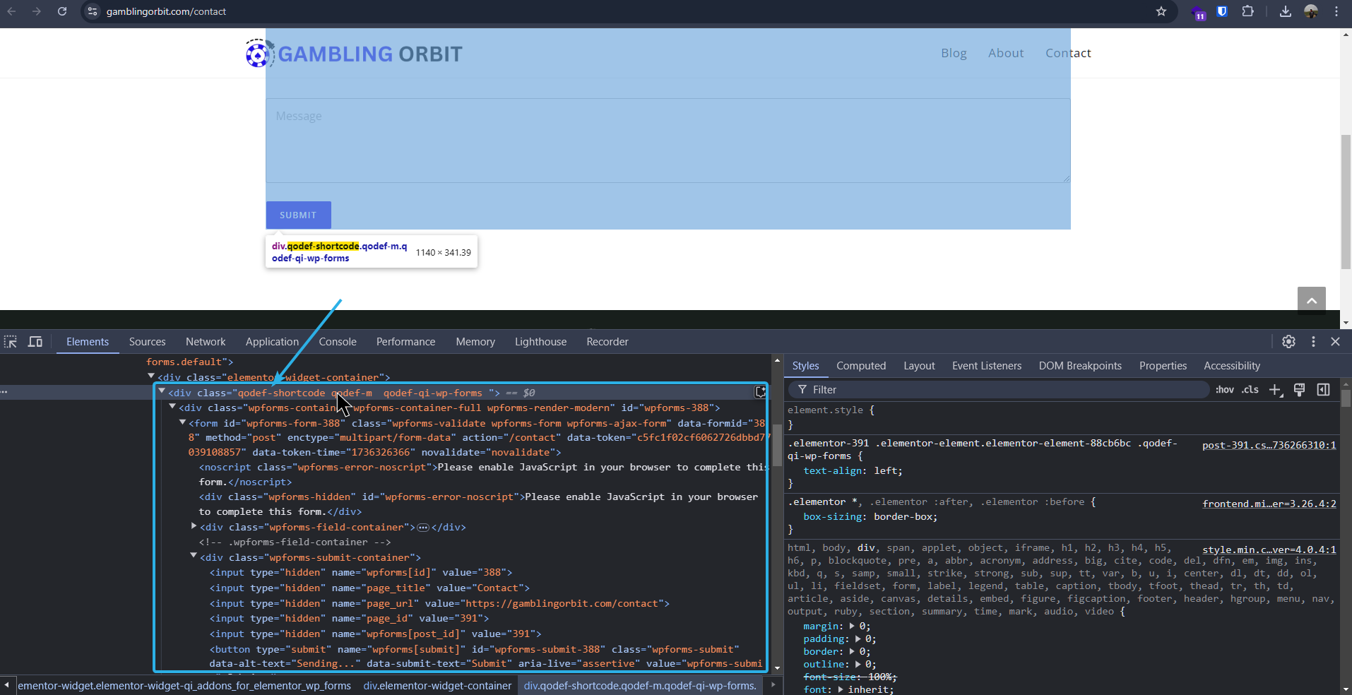Open the post-391.cs stylesheet link
Screen dimensions: 1352x695
pyautogui.click(x=1269, y=445)
